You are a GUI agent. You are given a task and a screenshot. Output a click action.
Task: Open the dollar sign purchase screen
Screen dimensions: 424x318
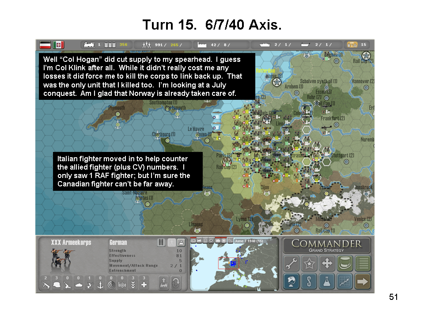309,281
